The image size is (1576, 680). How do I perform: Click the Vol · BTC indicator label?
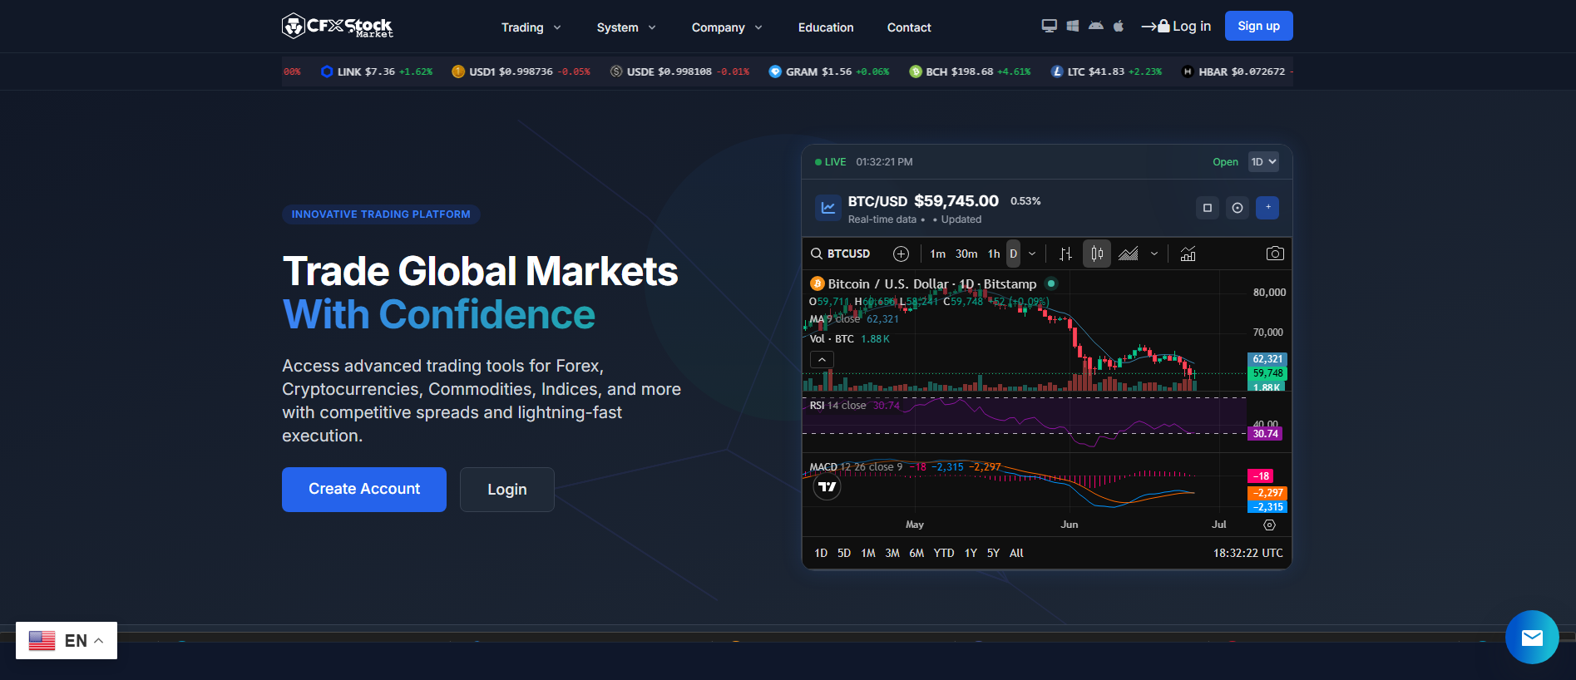pos(832,339)
